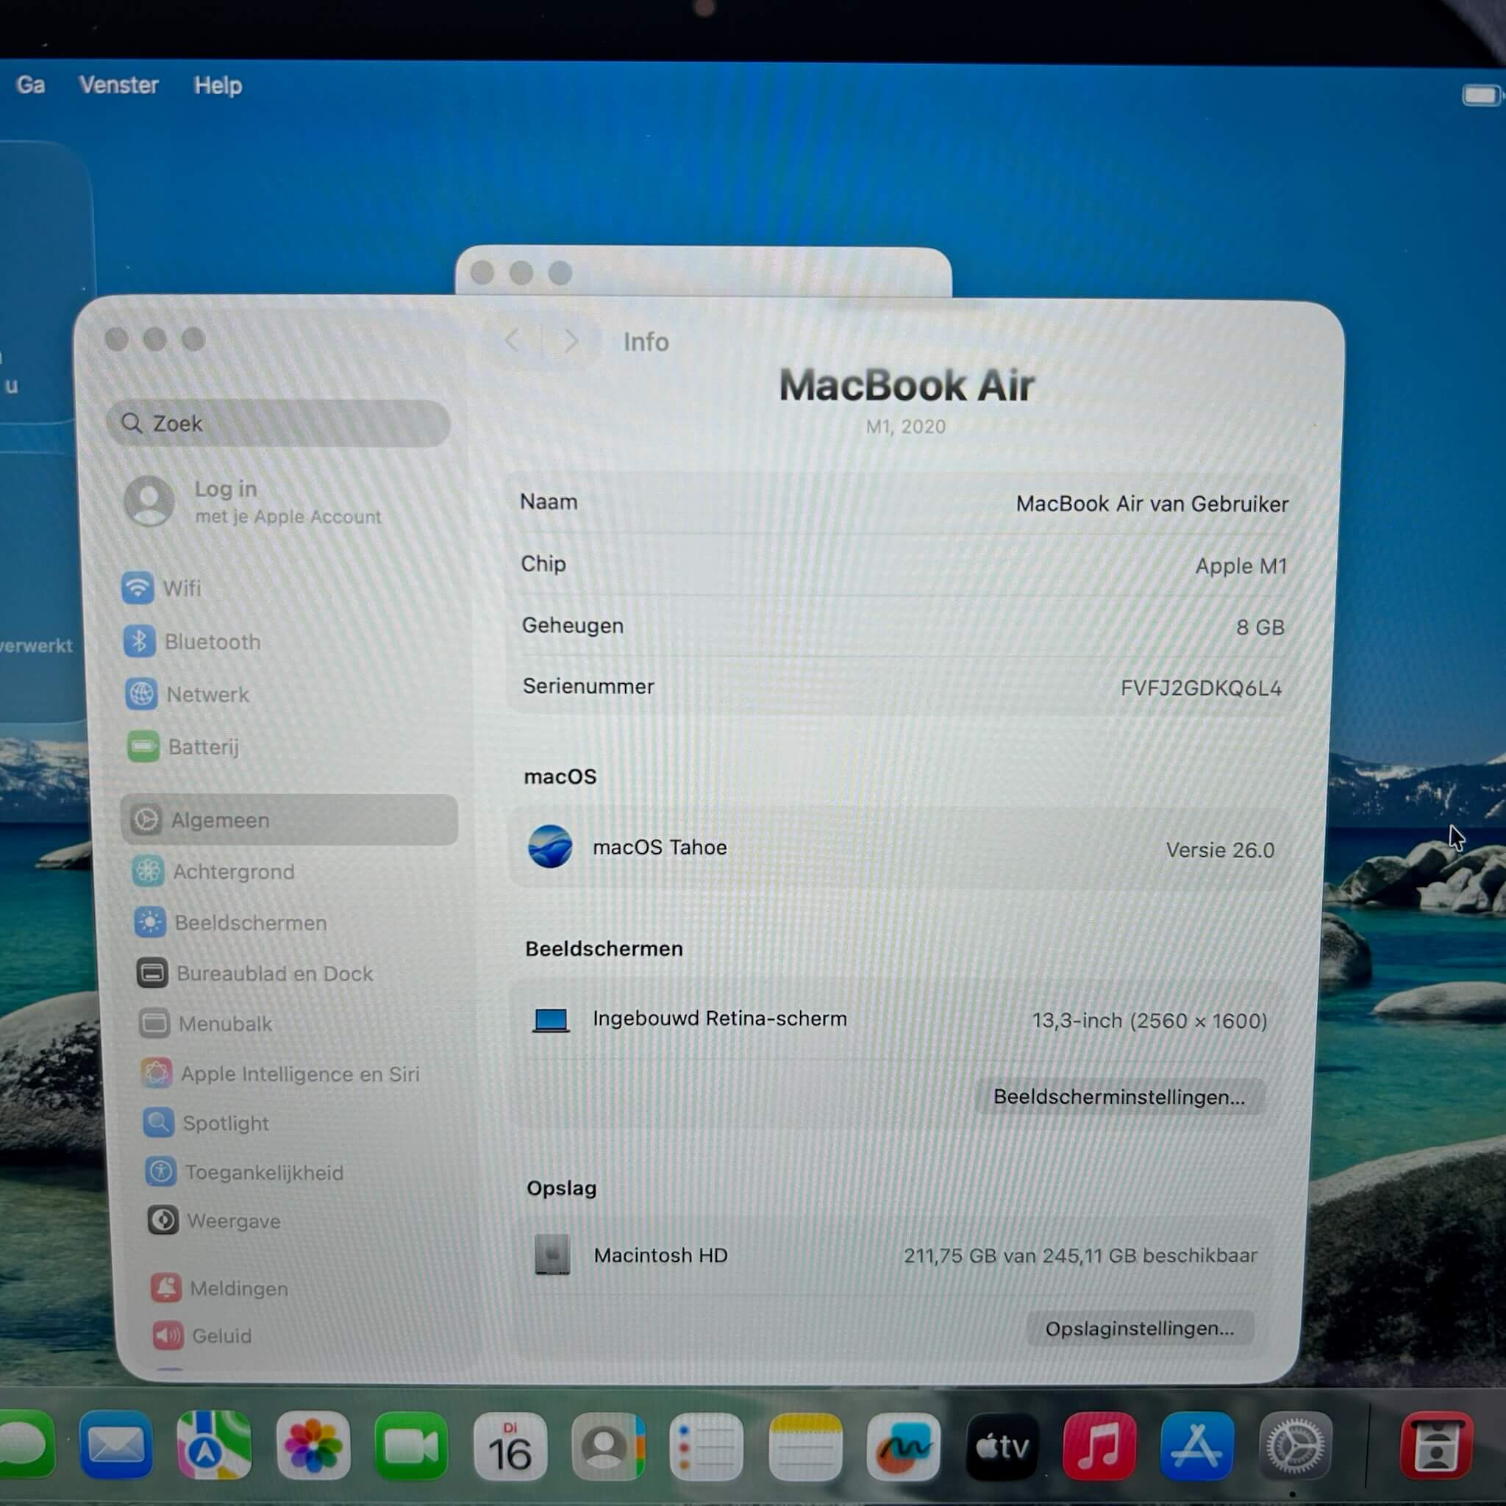
Task: Open the Help menu
Action: click(x=218, y=85)
